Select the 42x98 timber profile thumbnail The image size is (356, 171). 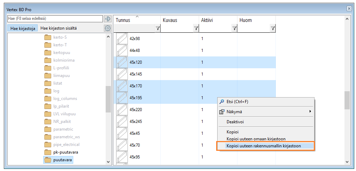[x=122, y=39]
